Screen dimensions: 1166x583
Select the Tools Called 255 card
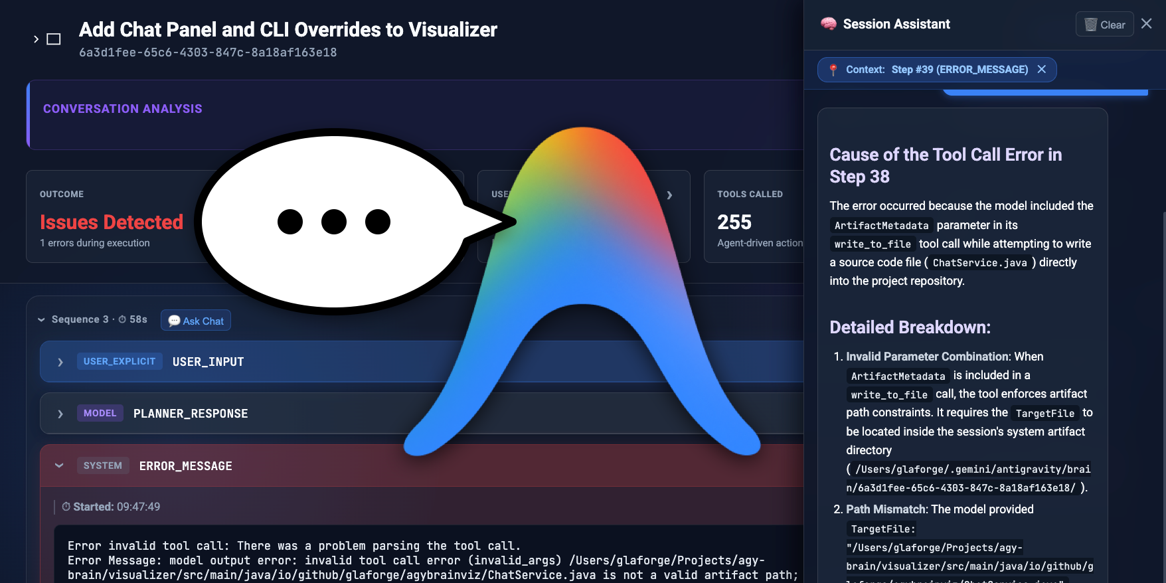pos(754,216)
